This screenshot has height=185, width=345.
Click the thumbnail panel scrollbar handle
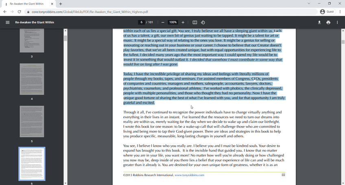pyautogui.click(x=66, y=39)
